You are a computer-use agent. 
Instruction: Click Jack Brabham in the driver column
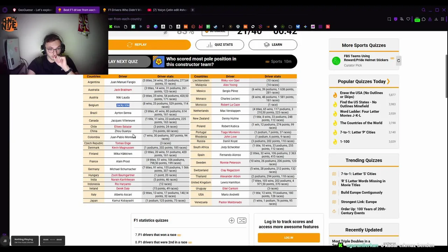123,90
